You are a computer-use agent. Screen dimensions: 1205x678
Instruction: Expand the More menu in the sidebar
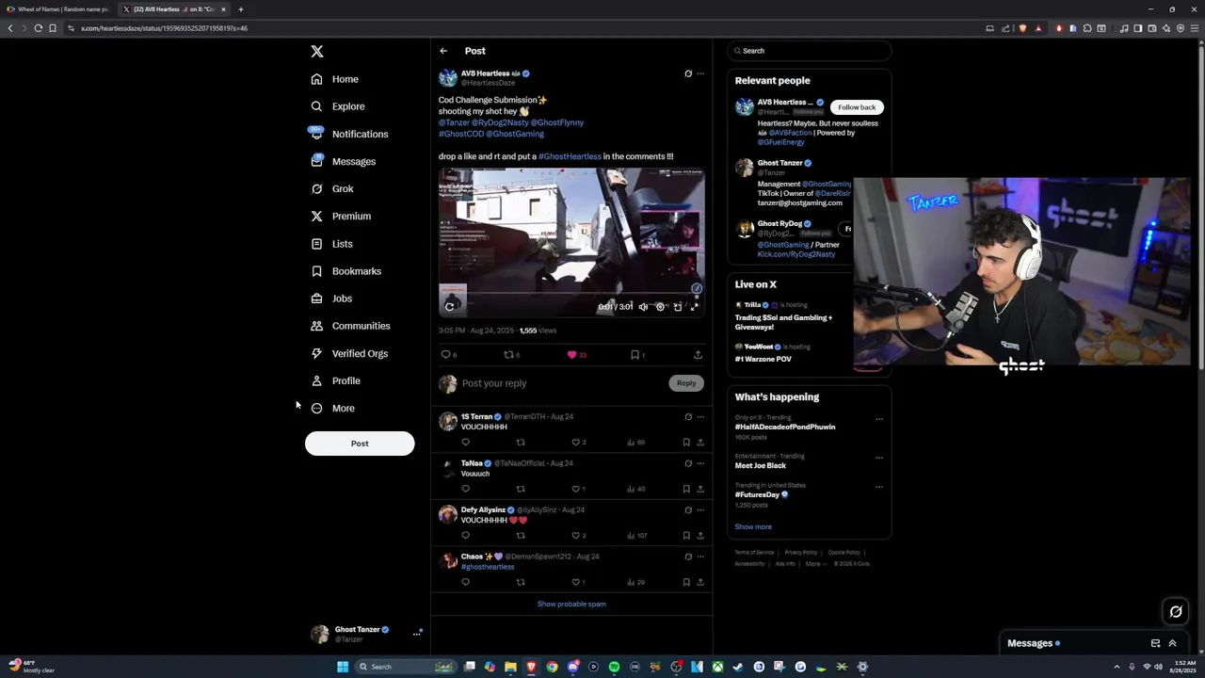332,408
